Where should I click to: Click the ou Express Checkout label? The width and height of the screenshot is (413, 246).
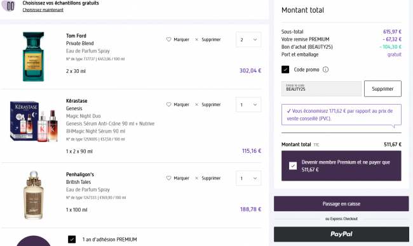tap(341, 219)
